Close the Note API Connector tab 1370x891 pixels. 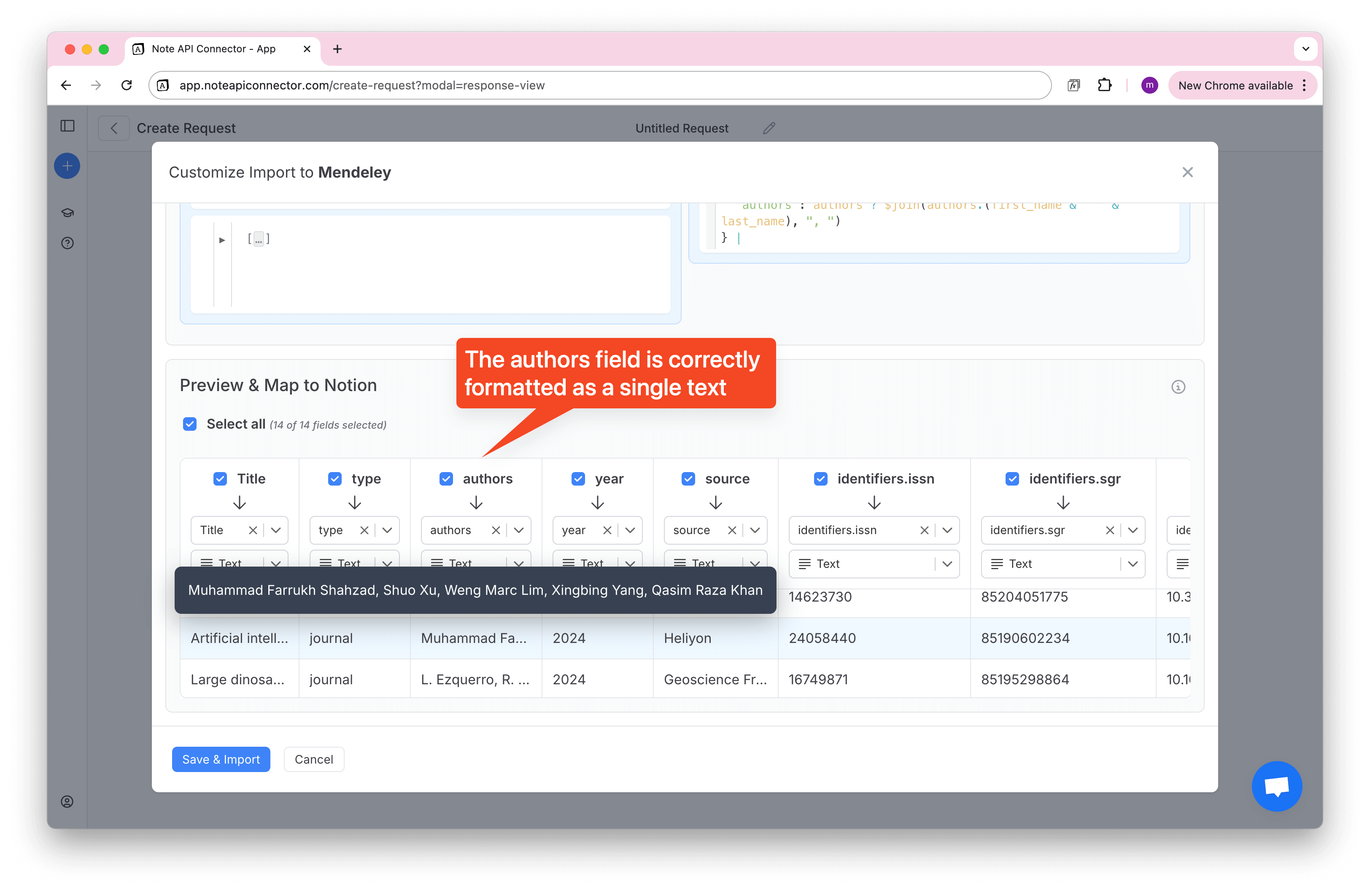tap(307, 49)
